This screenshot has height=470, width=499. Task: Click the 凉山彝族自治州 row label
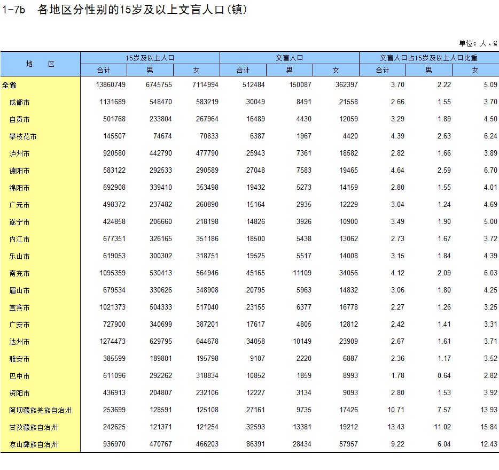click(34, 444)
